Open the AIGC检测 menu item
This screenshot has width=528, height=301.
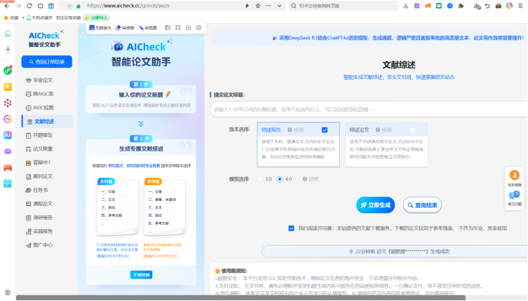click(x=40, y=108)
